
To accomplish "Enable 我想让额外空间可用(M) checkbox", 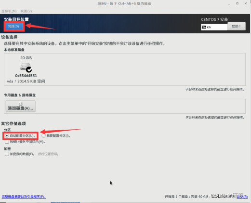I will click(x=7, y=142).
